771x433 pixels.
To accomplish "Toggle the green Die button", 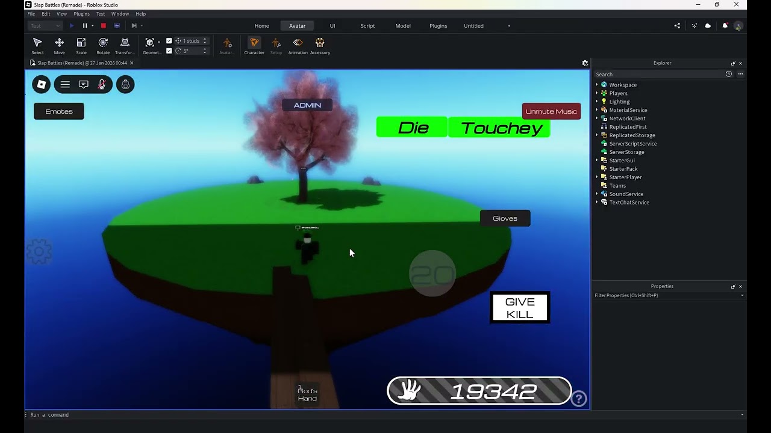I will click(412, 127).
